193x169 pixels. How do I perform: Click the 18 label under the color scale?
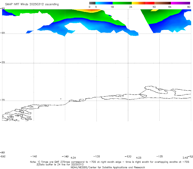point(112,7)
